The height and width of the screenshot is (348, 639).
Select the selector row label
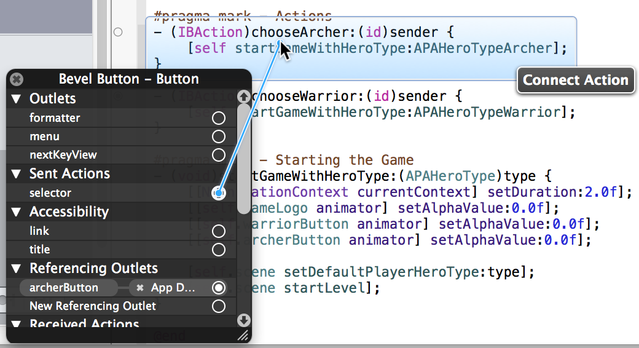coord(50,193)
